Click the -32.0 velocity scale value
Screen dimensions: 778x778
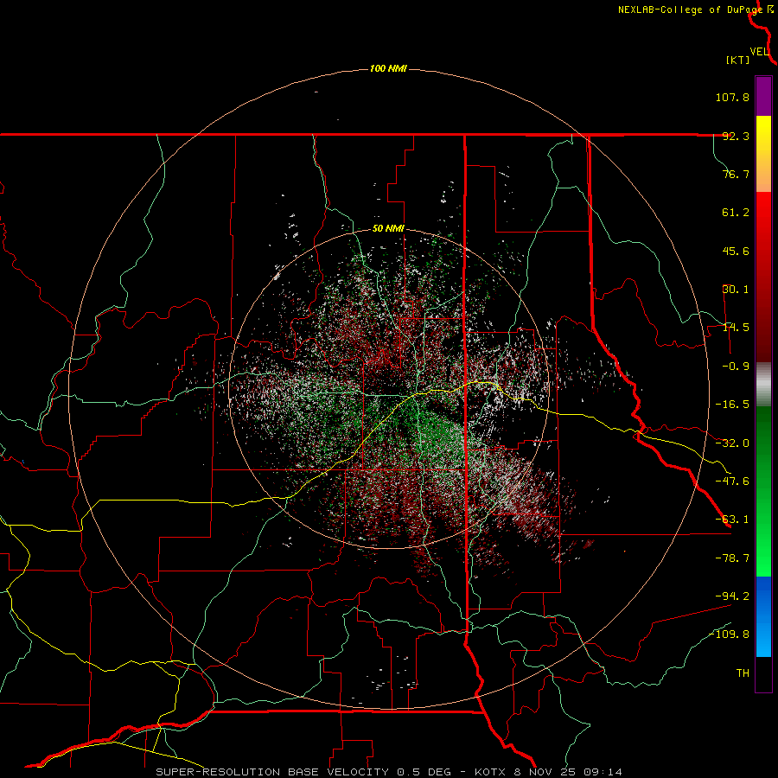pos(732,443)
